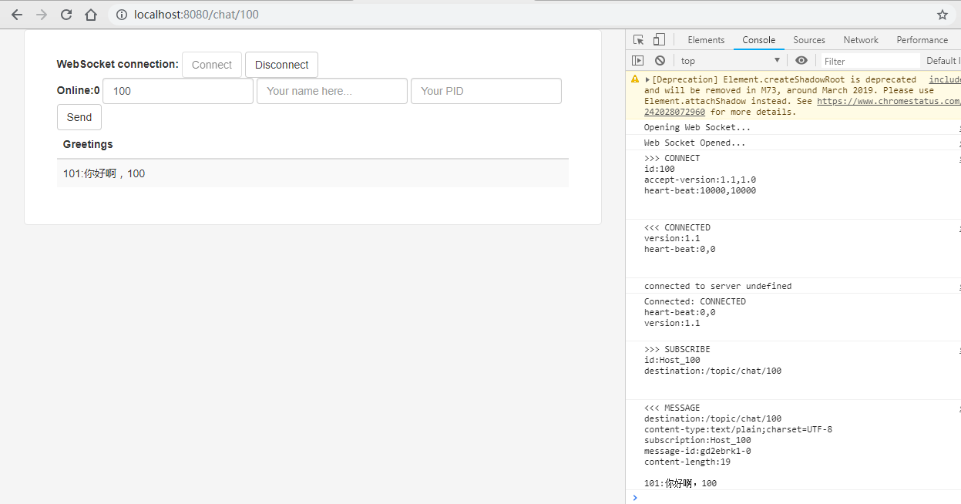Viewport: 961px width, 504px height.
Task: Bookmark this page with the star icon
Action: [x=943, y=15]
